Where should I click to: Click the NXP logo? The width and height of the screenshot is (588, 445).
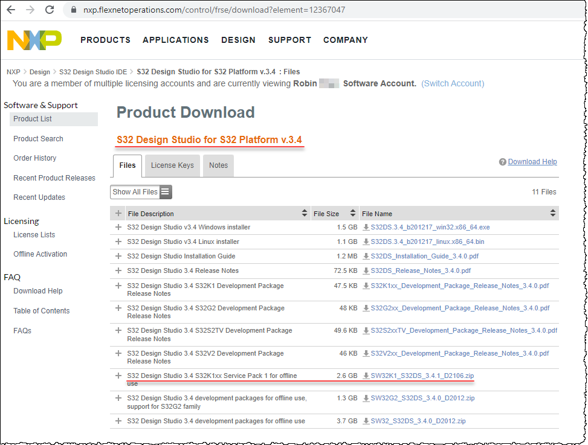34,40
